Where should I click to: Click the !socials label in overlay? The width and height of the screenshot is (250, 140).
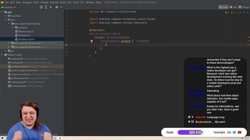219,132
